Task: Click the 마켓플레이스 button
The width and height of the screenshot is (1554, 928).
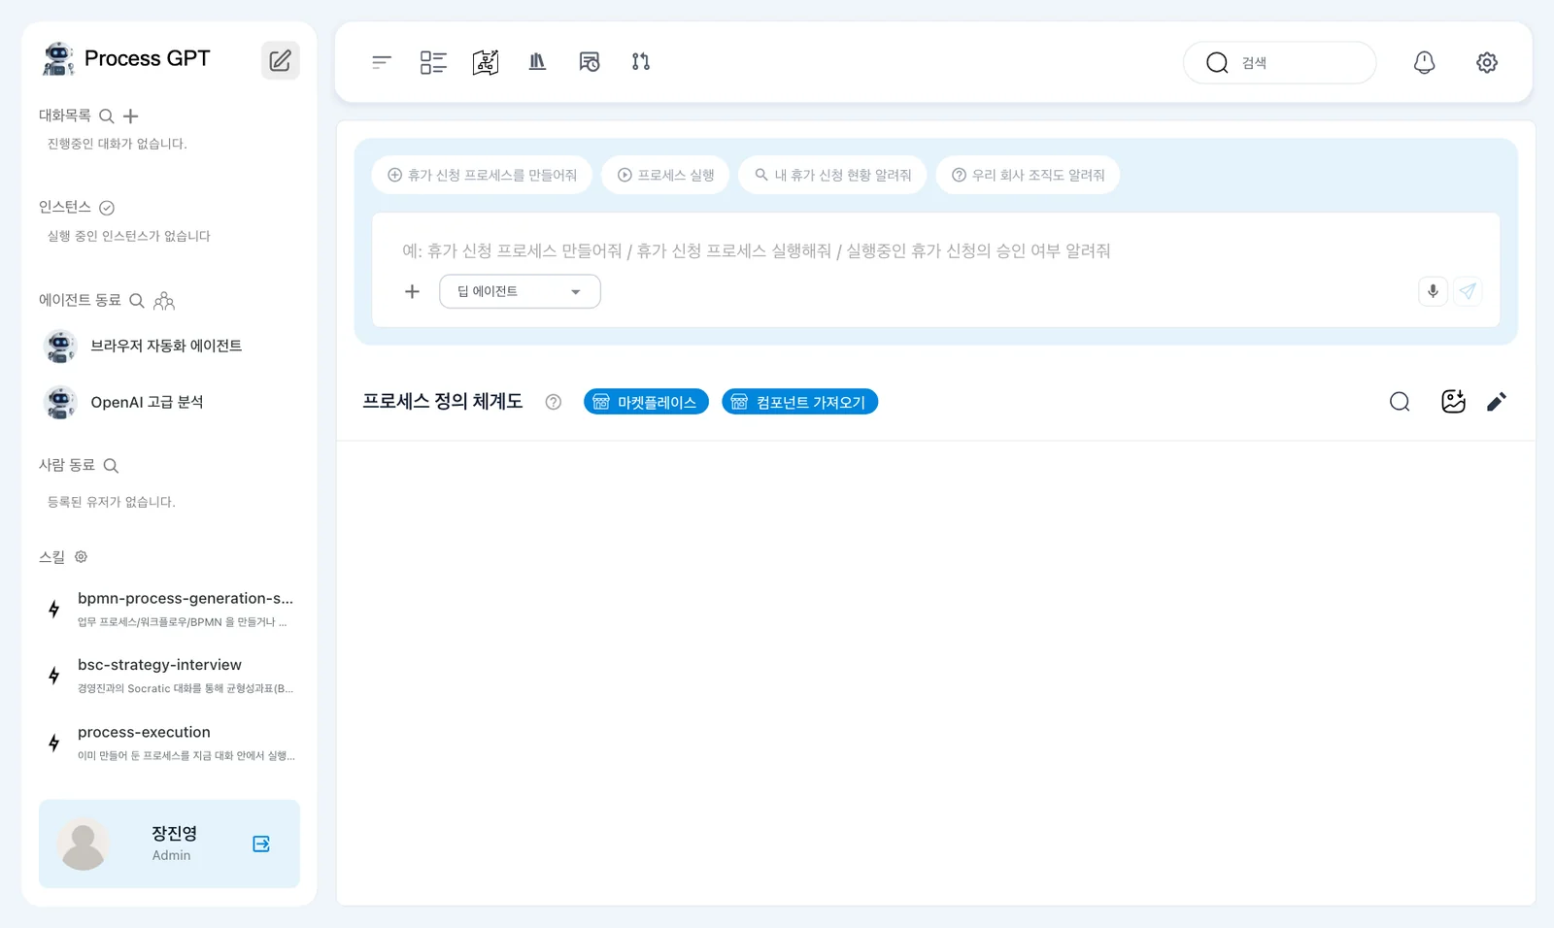Action: click(x=646, y=402)
